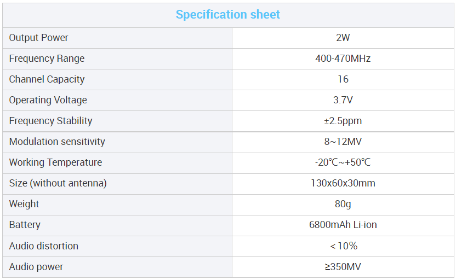Image resolution: width=456 pixels, height=280 pixels.
Task: Select the Frequency Range label
Action: click(47, 59)
